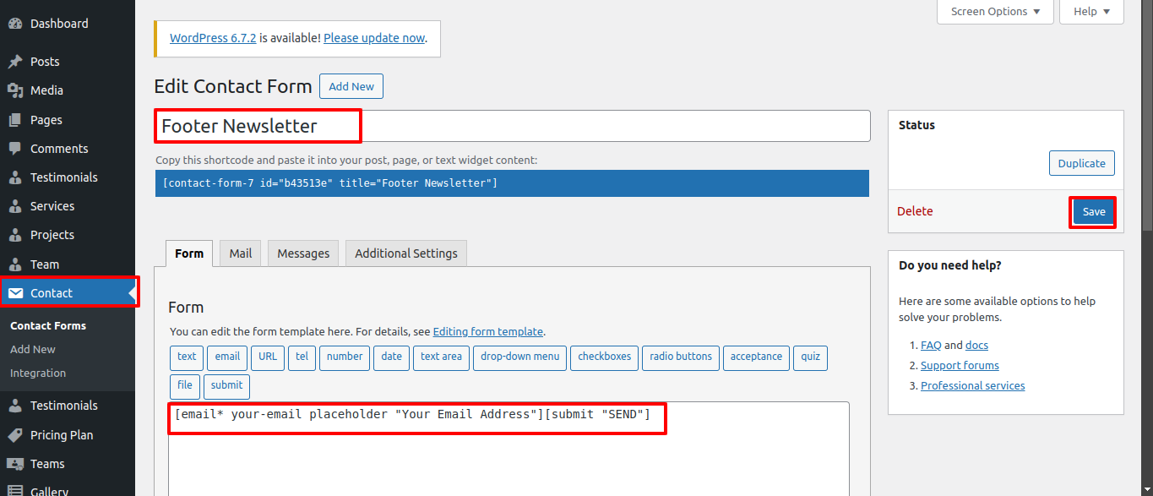Navigate to the Gallery section
The height and width of the screenshot is (496, 1153).
pos(49,490)
